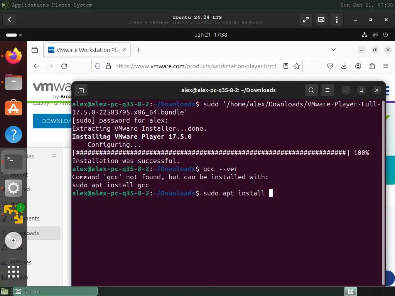Open disc drive icon in dock
395x296 pixels.
(x=14, y=240)
